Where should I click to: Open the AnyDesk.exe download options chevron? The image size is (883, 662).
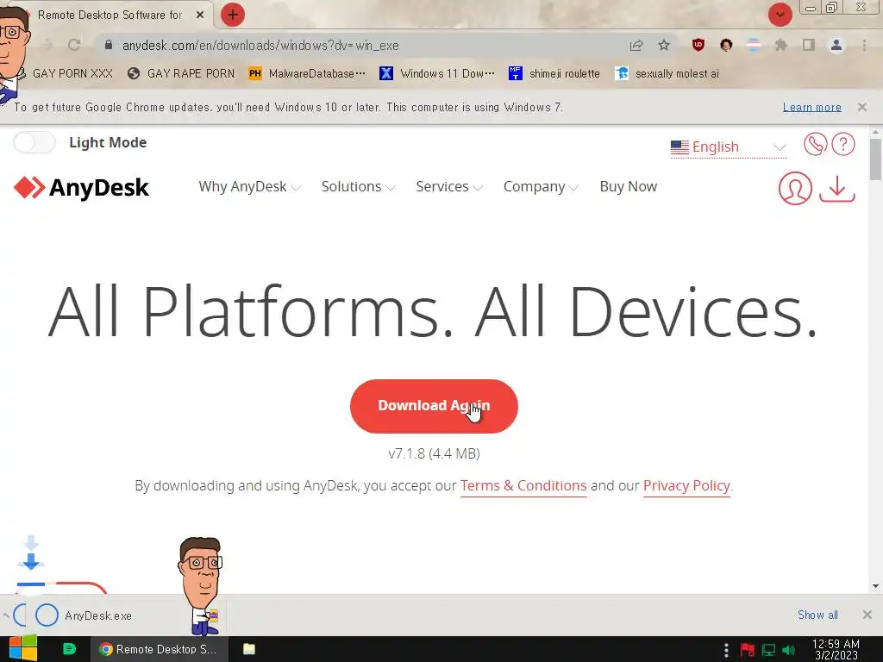click(x=5, y=615)
